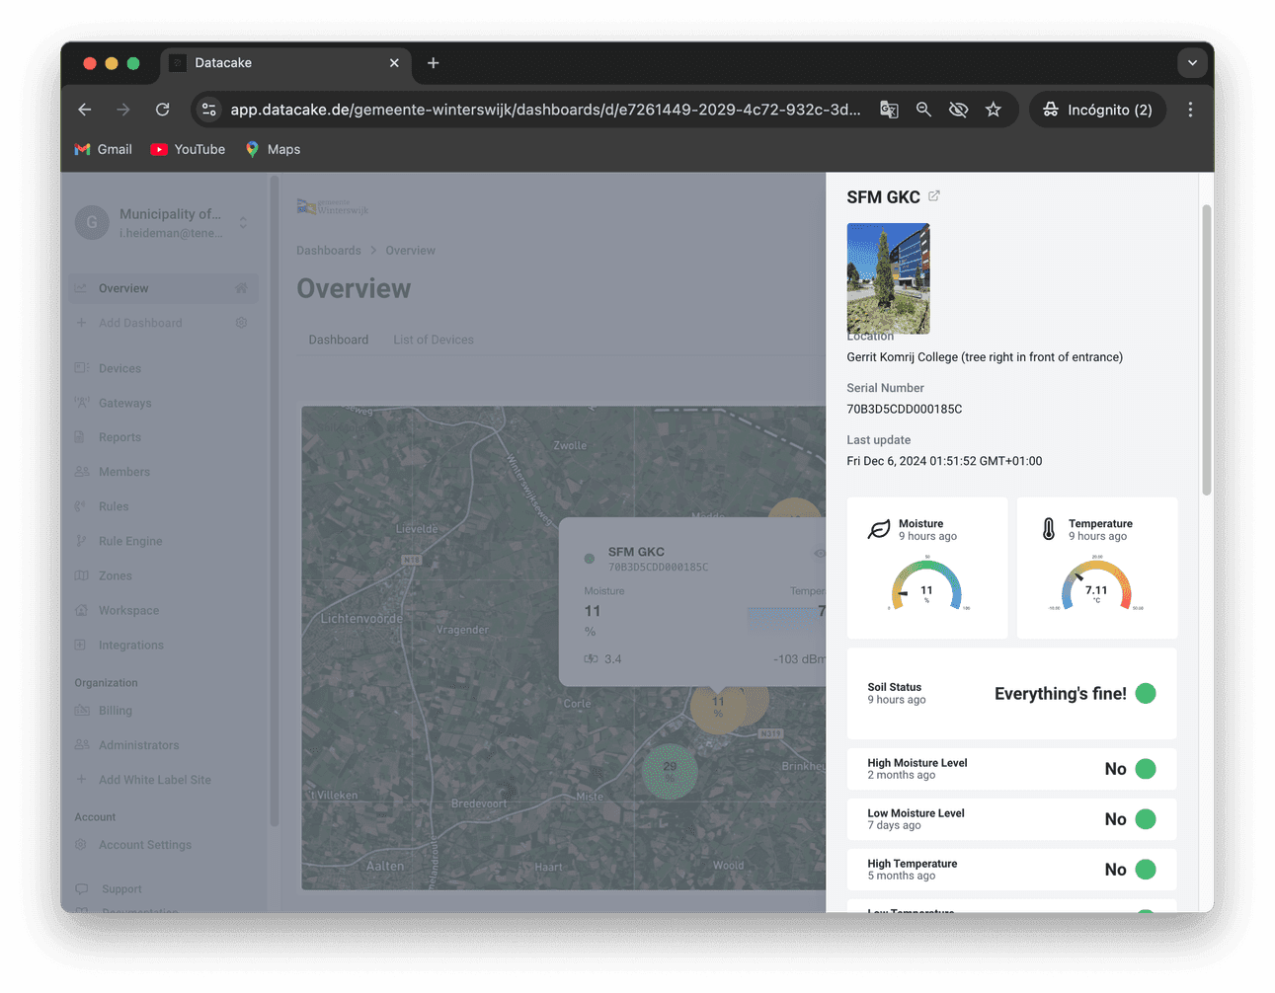Open Reports in the sidebar
Image resolution: width=1275 pixels, height=993 pixels.
120,437
